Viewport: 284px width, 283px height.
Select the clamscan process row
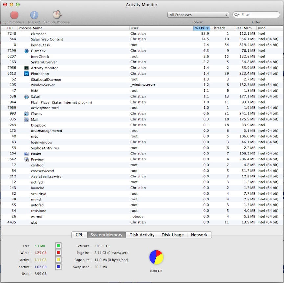tap(142, 34)
